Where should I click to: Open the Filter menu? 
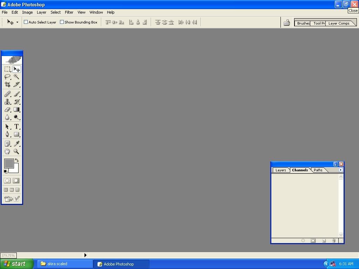pyautogui.click(x=69, y=12)
